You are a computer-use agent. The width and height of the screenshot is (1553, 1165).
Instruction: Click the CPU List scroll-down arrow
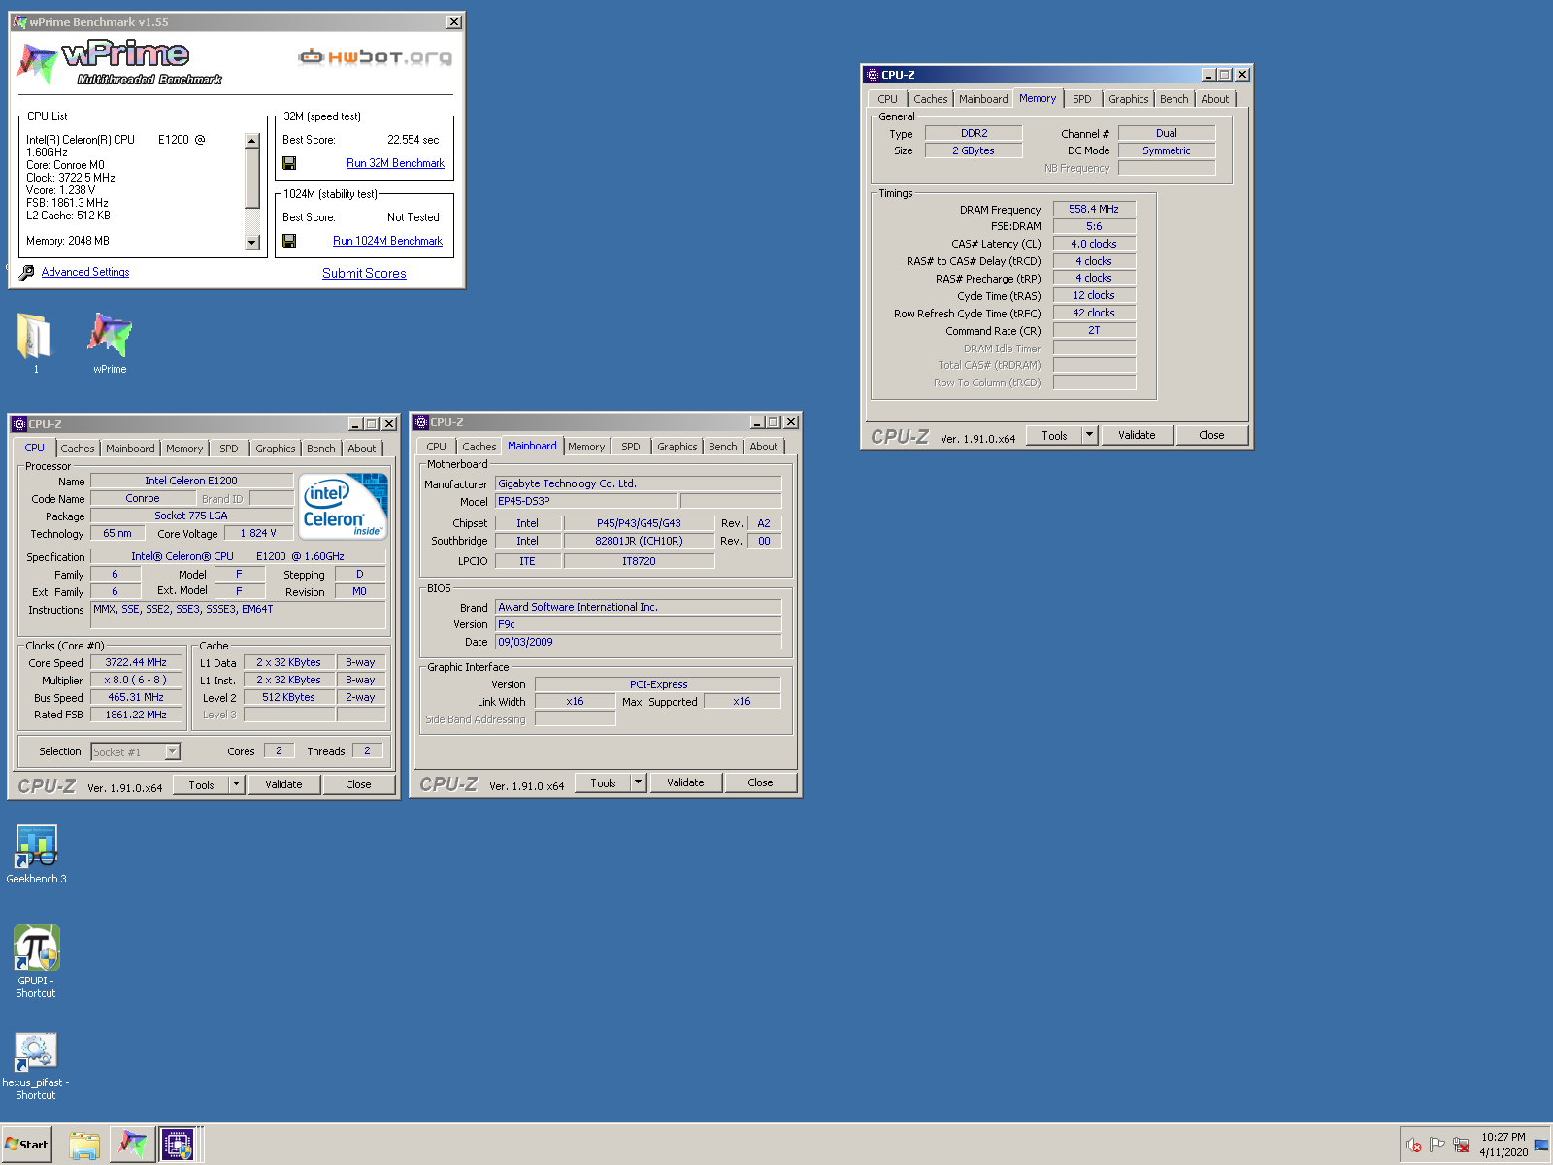tap(252, 243)
